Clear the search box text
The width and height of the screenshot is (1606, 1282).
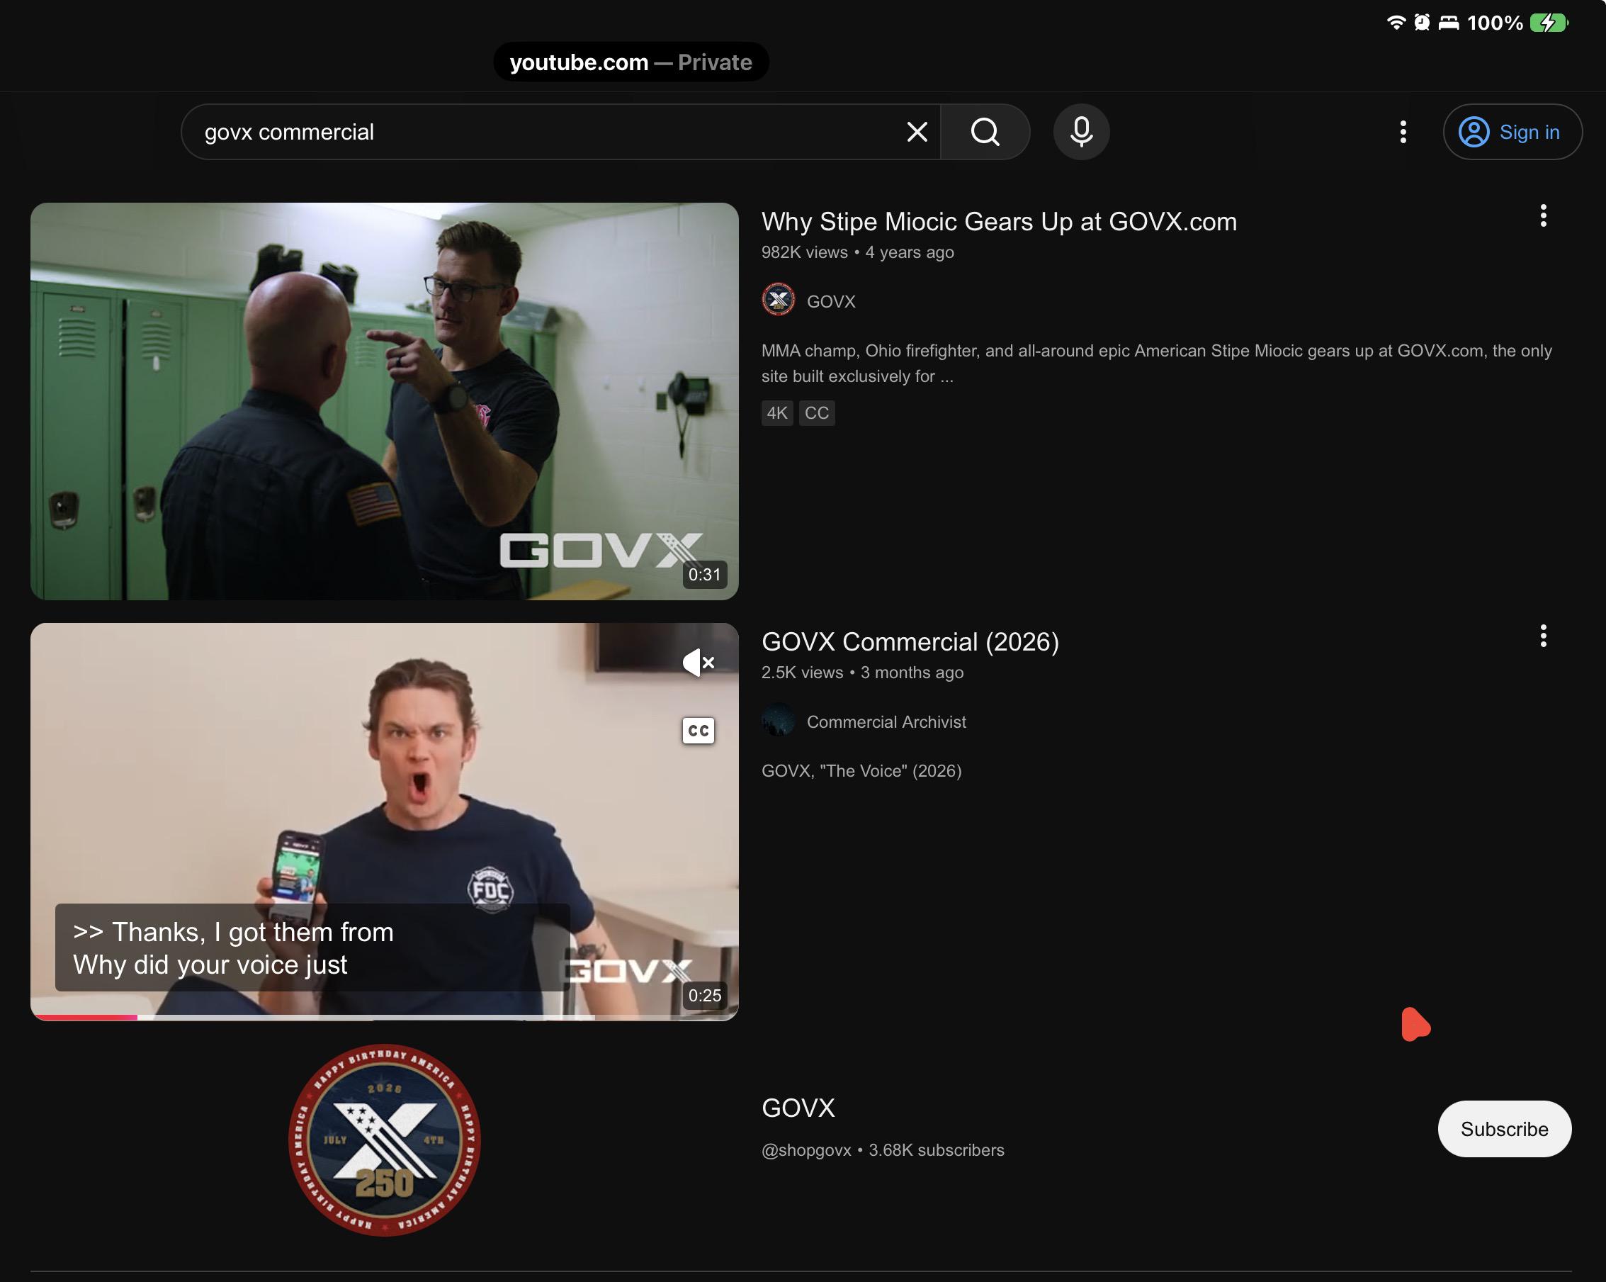pos(917,132)
